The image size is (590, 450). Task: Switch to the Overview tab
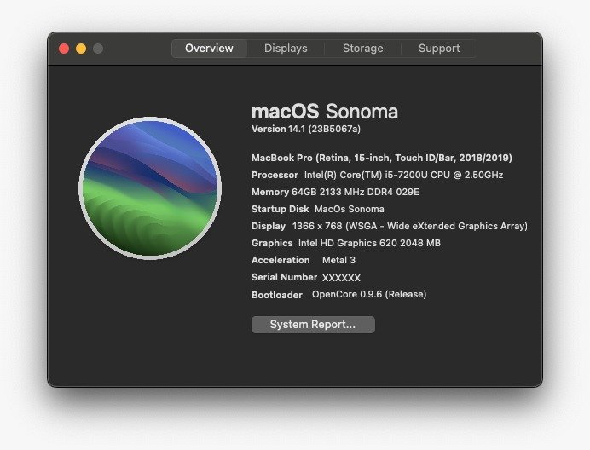[209, 49]
